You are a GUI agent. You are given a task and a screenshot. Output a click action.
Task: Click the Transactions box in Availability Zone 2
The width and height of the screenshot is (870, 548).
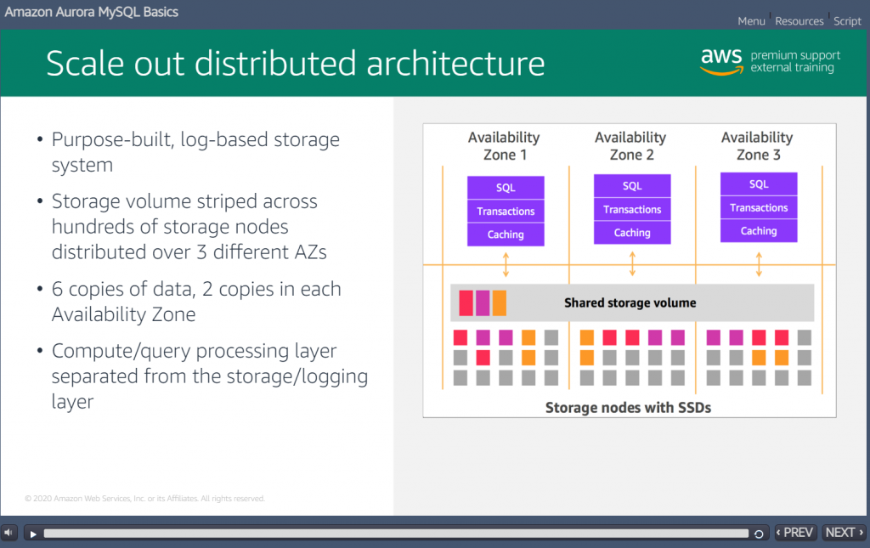(632, 209)
